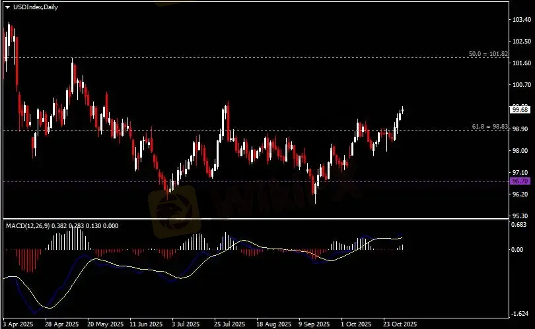Click the purple 96.70 price level tag

[x=520, y=181]
